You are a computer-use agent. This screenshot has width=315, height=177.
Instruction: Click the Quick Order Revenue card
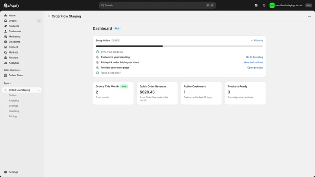(157, 93)
